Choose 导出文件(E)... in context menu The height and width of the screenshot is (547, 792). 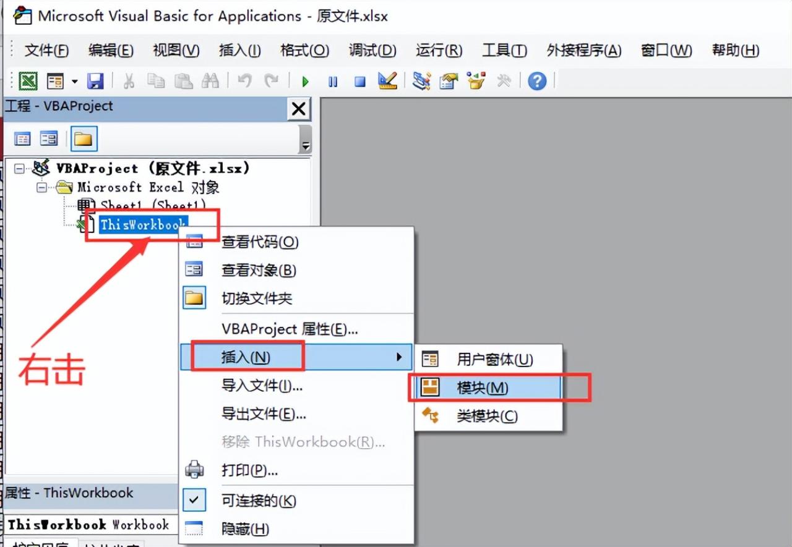point(297,413)
